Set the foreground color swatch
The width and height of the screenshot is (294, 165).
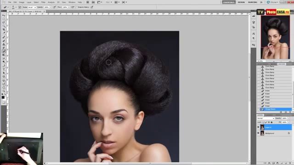pyautogui.click(x=3, y=97)
